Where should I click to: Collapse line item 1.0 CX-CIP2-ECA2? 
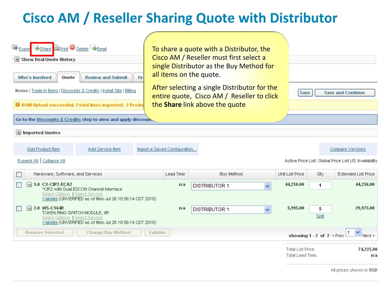point(29,184)
